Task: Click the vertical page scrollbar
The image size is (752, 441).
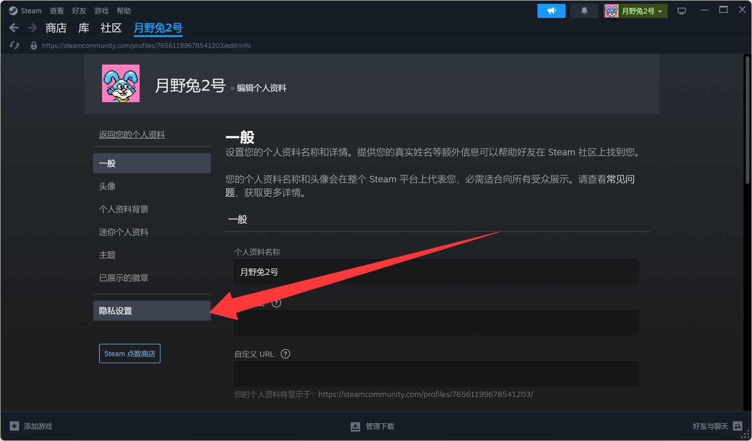Action: (x=747, y=120)
